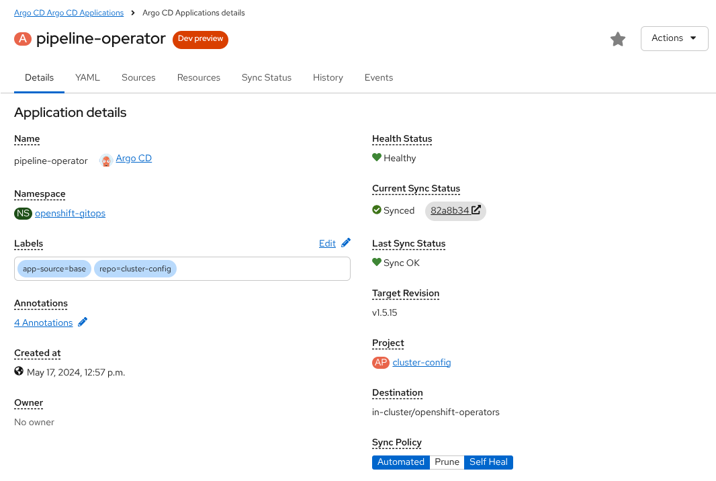
Task: Open the Actions dropdown menu
Action: [x=674, y=38]
